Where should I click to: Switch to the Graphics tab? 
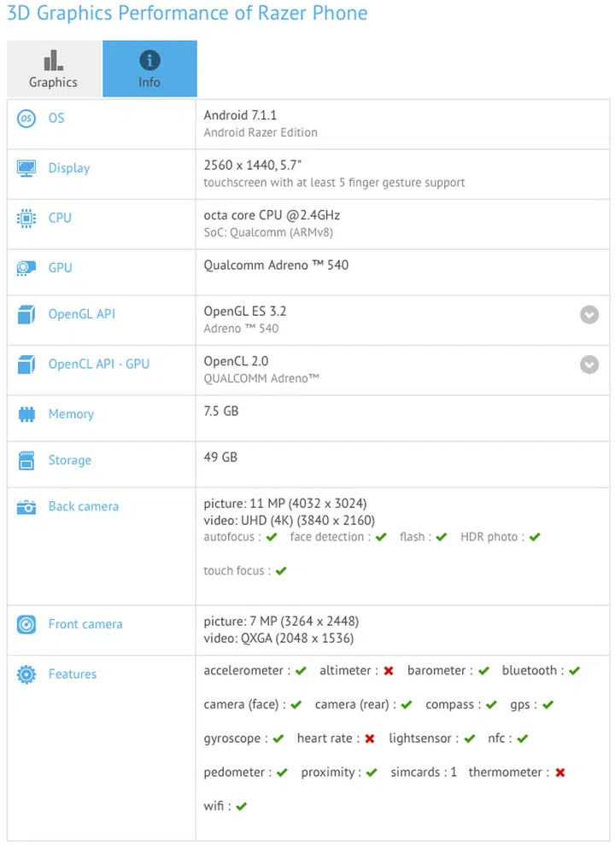(53, 68)
